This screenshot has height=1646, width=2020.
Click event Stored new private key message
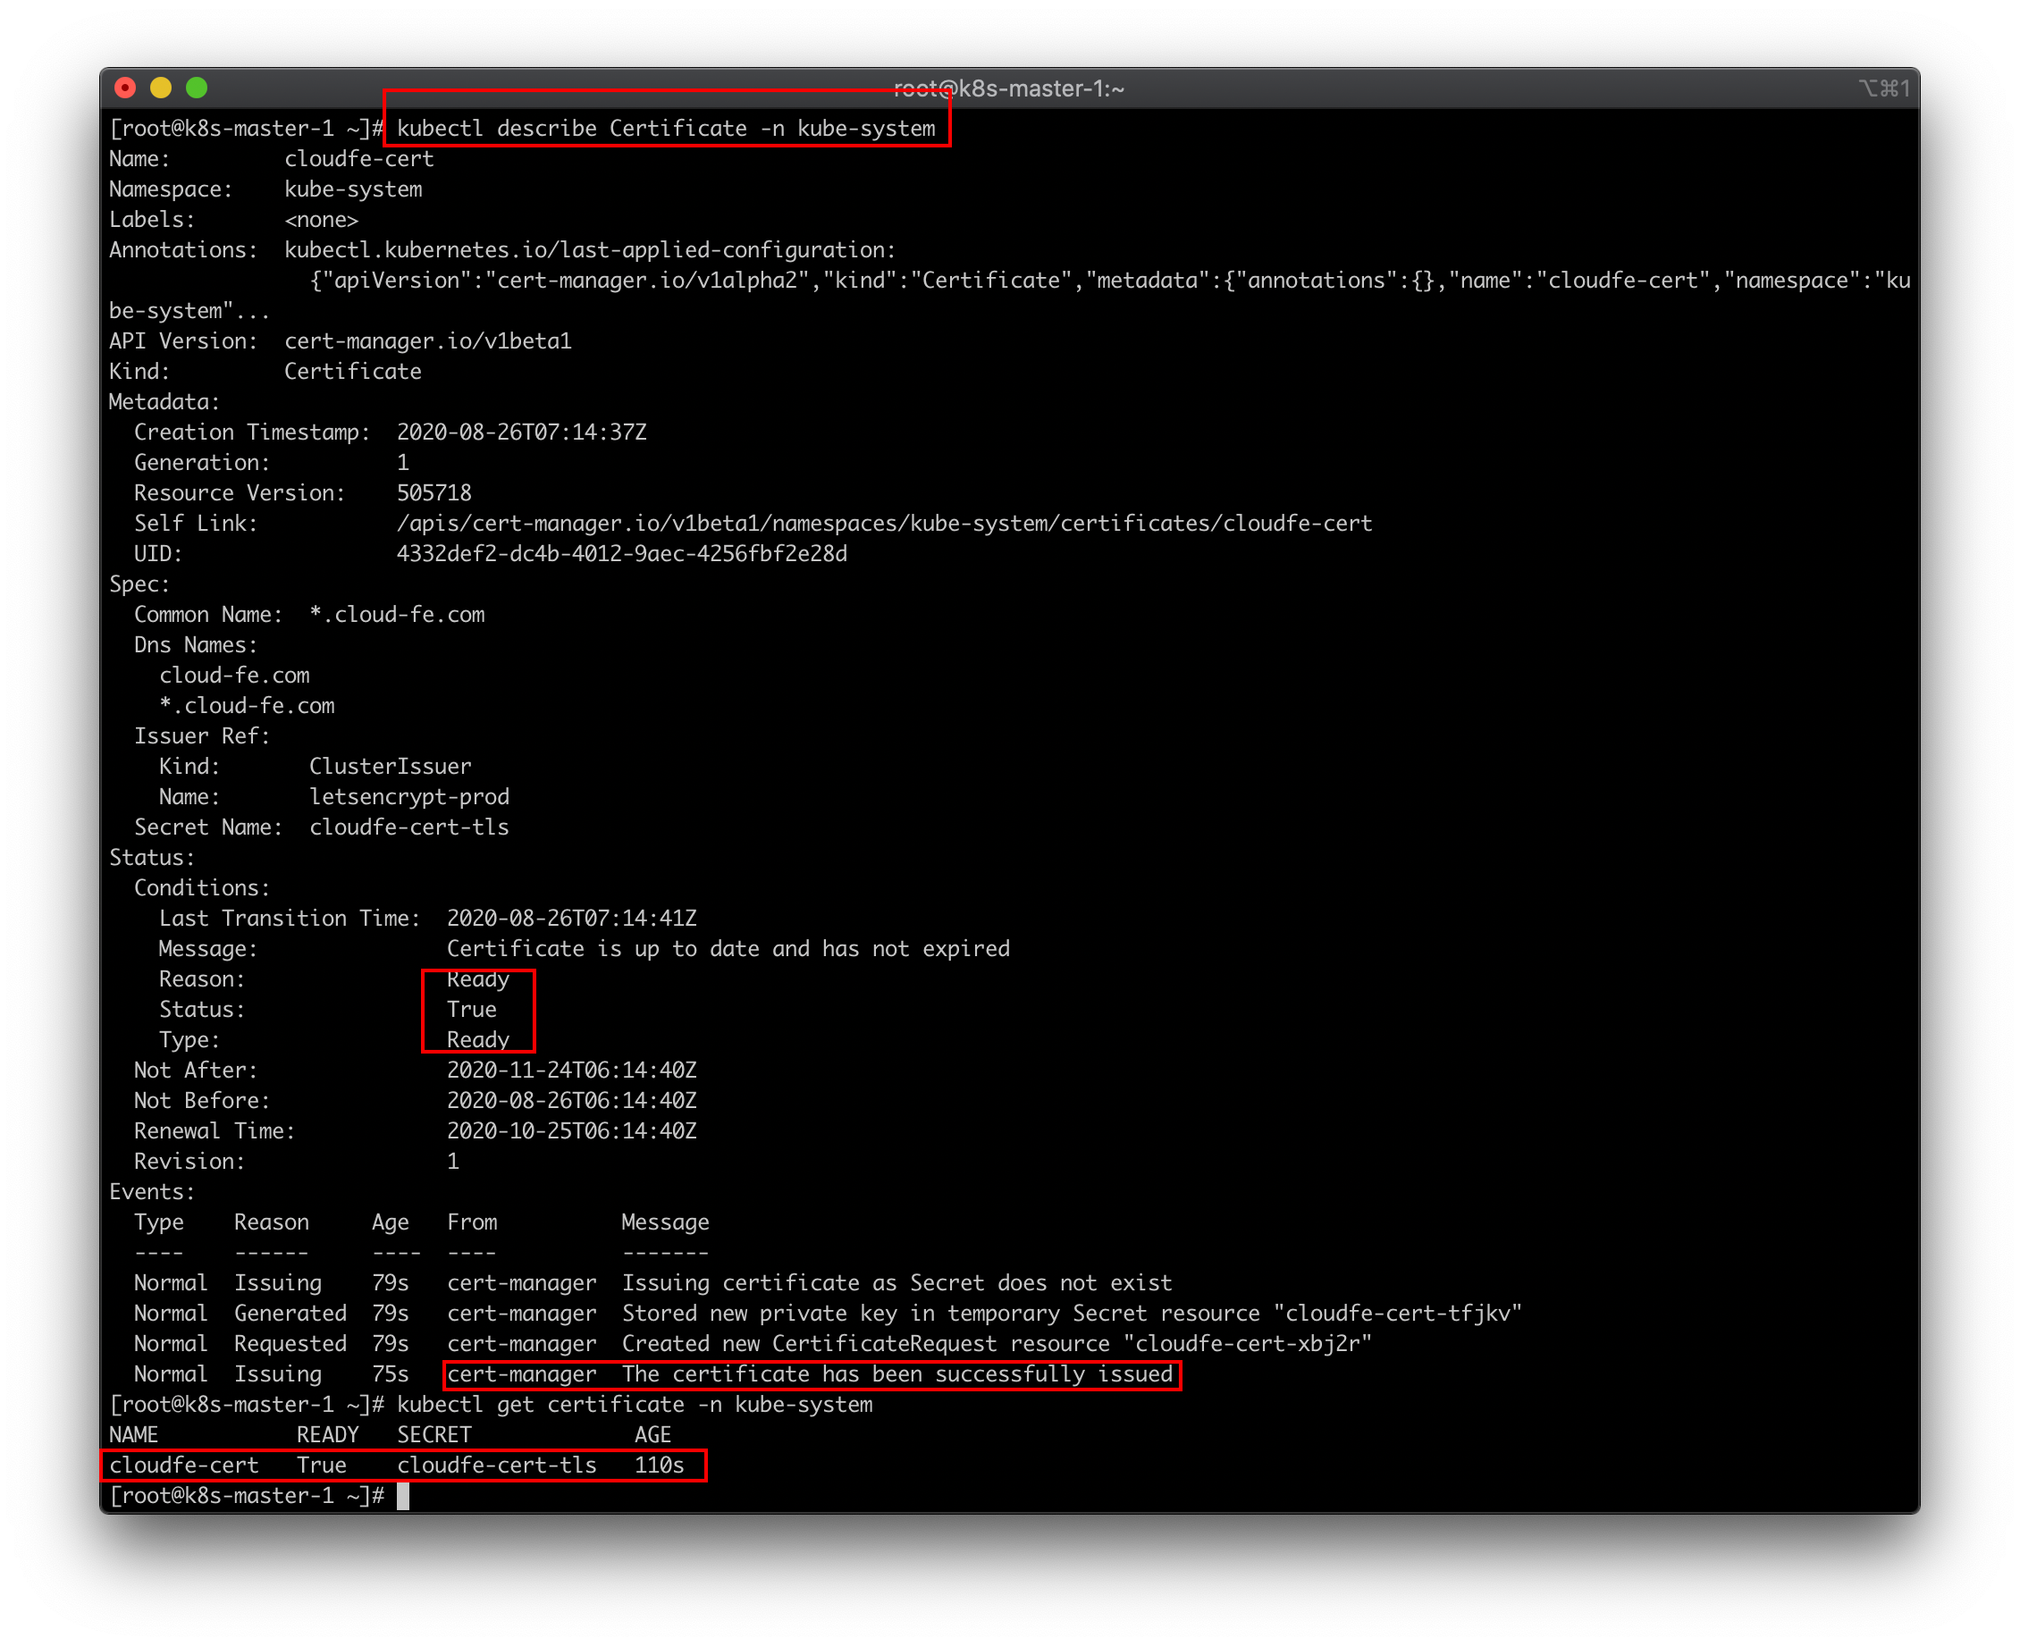(x=1072, y=1314)
